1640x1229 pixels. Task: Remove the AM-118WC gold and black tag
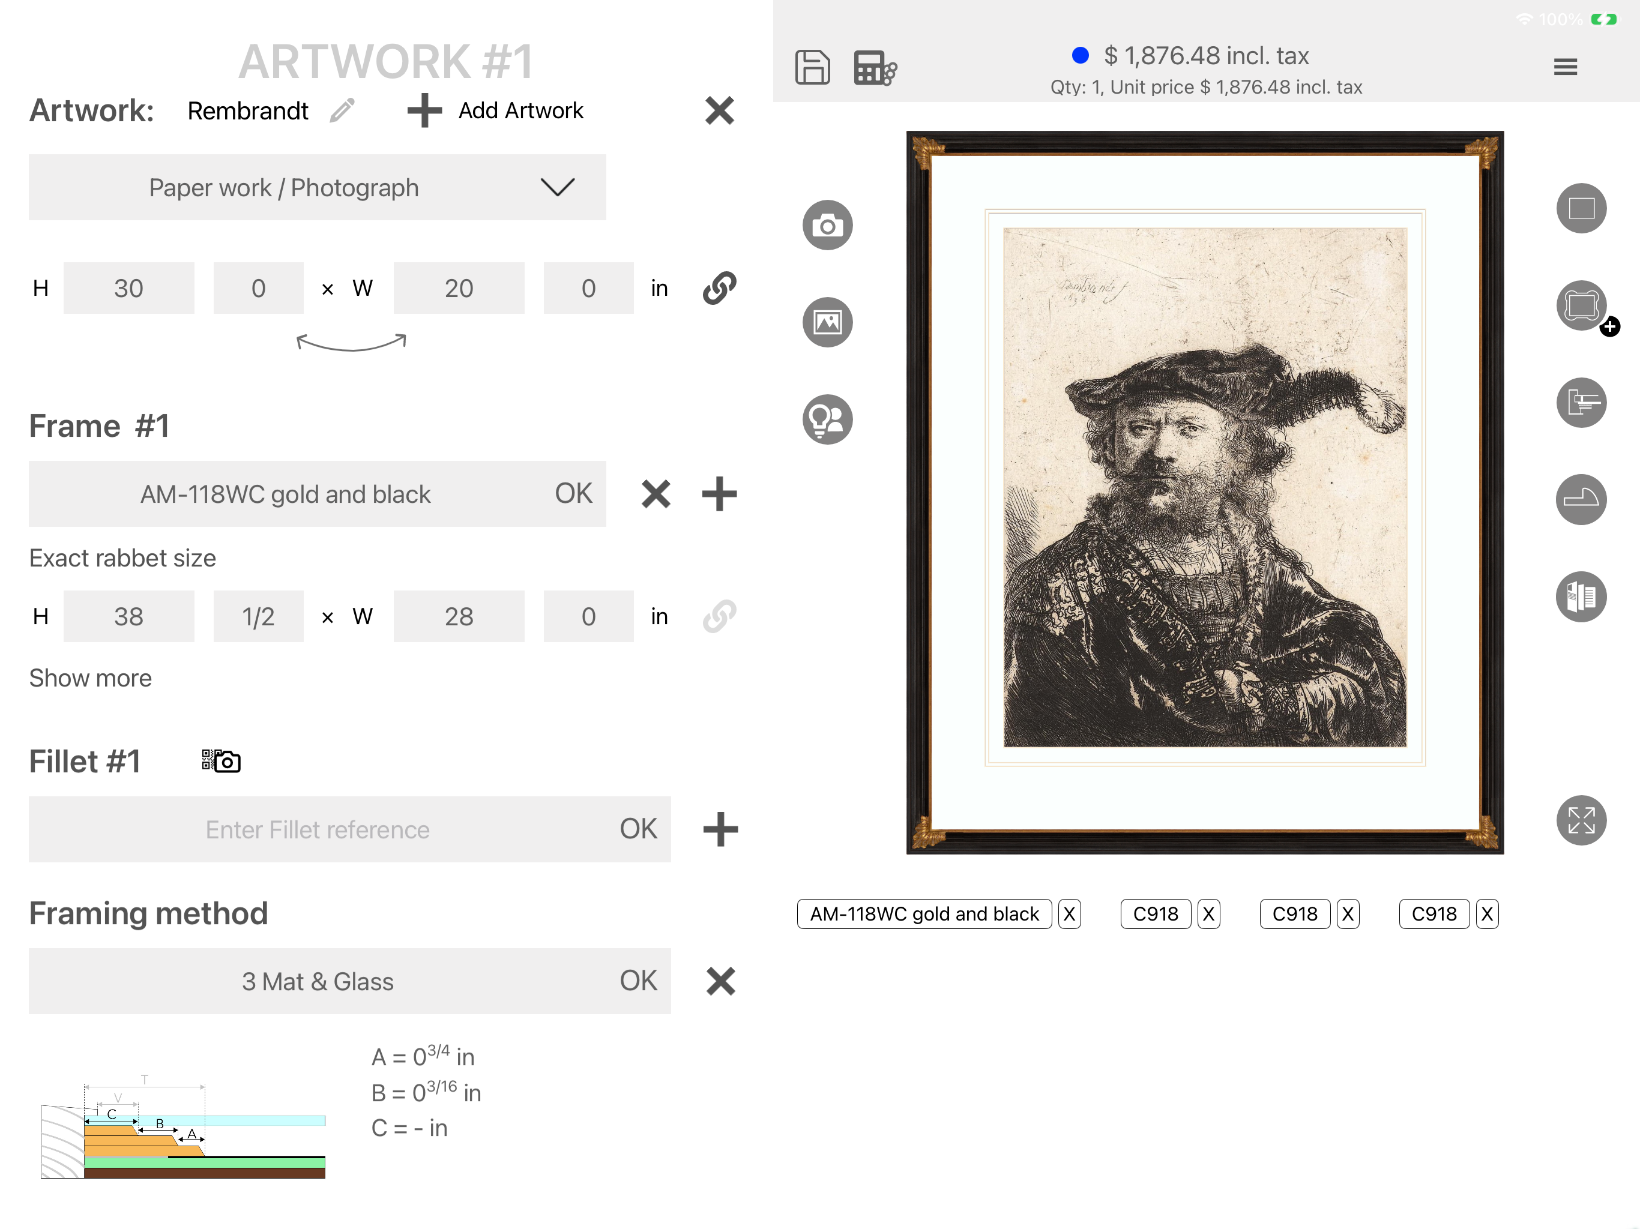(x=1069, y=913)
